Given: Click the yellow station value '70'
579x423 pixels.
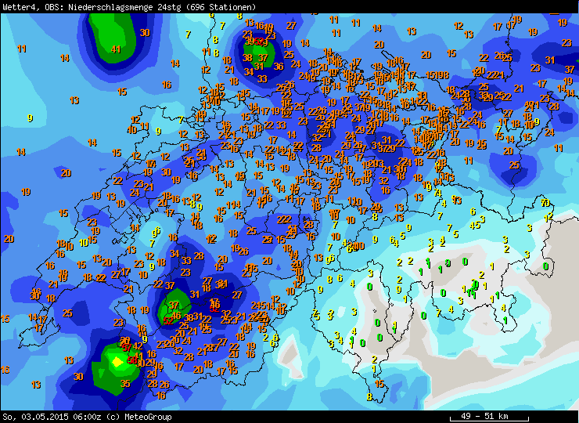Looking at the screenshot, I should 545,203.
